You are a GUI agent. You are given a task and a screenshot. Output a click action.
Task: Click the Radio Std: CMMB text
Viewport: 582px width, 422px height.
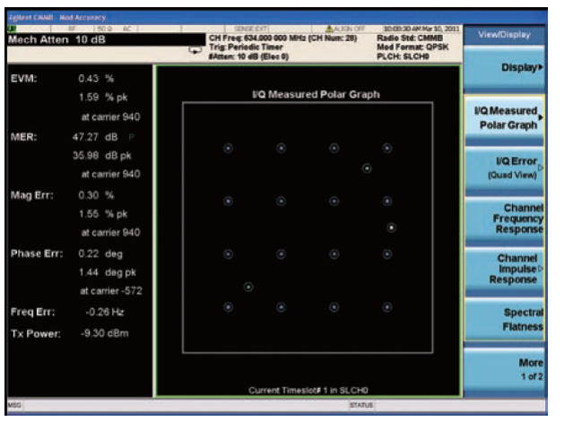(x=410, y=38)
